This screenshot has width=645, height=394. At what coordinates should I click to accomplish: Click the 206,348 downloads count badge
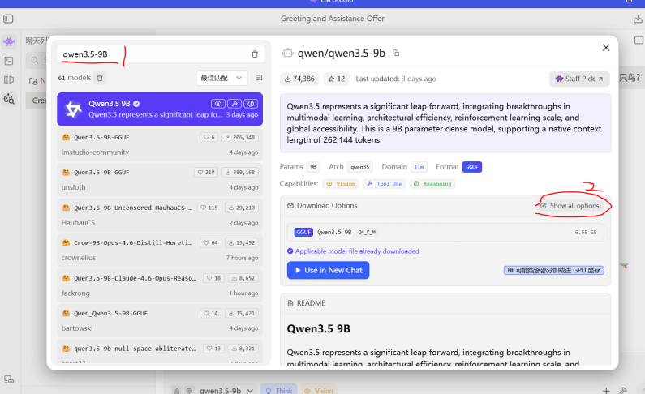tap(240, 137)
